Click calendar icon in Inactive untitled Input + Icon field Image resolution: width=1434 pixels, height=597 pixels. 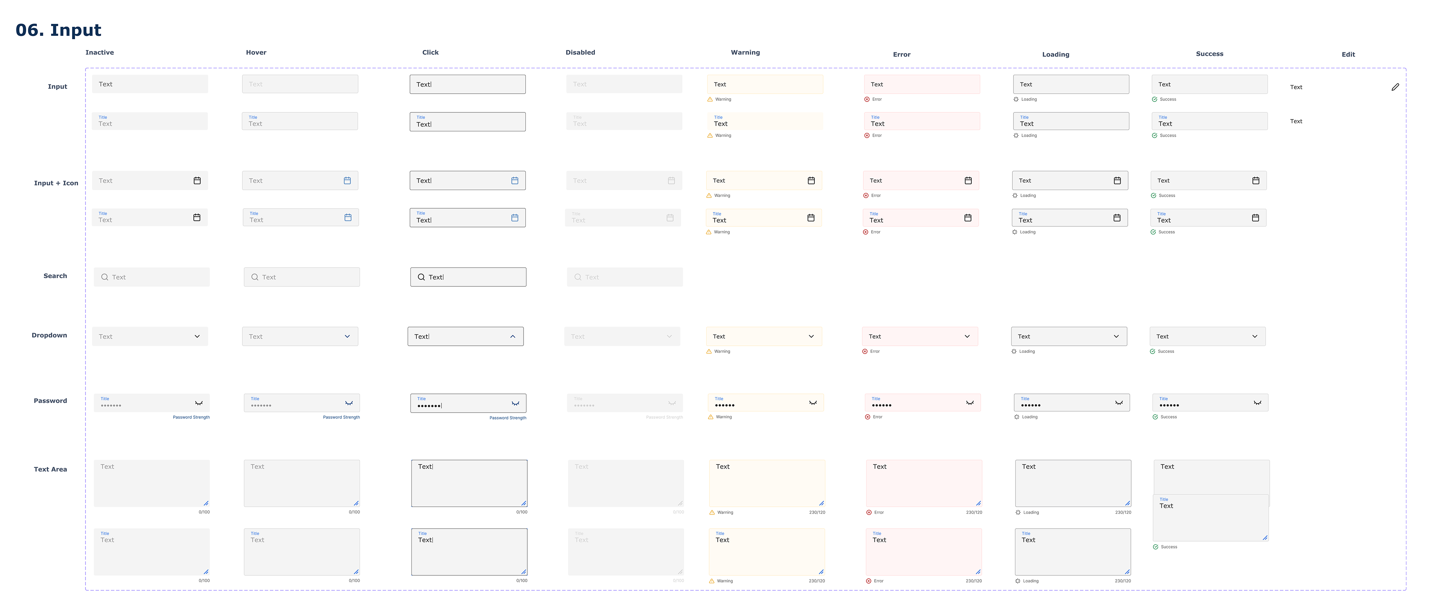197,181
